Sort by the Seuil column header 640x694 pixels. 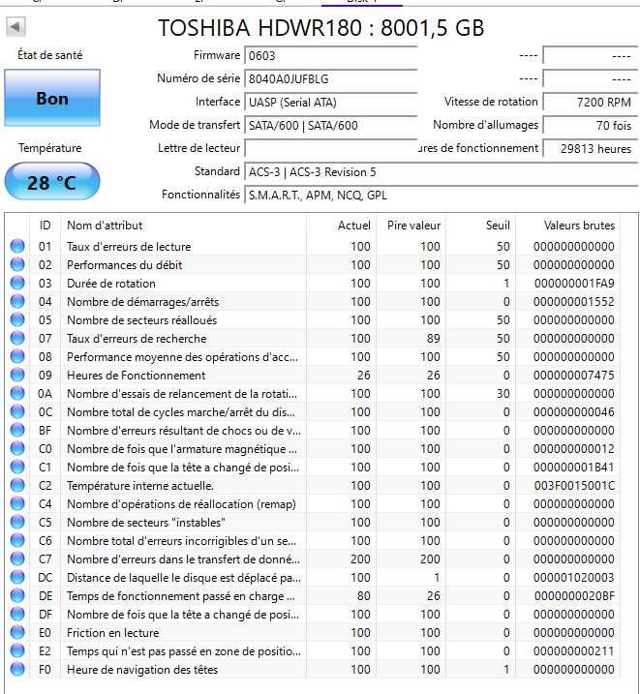point(481,226)
